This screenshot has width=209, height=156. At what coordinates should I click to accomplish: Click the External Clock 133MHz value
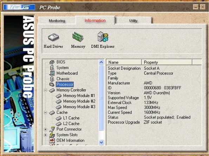(151, 102)
